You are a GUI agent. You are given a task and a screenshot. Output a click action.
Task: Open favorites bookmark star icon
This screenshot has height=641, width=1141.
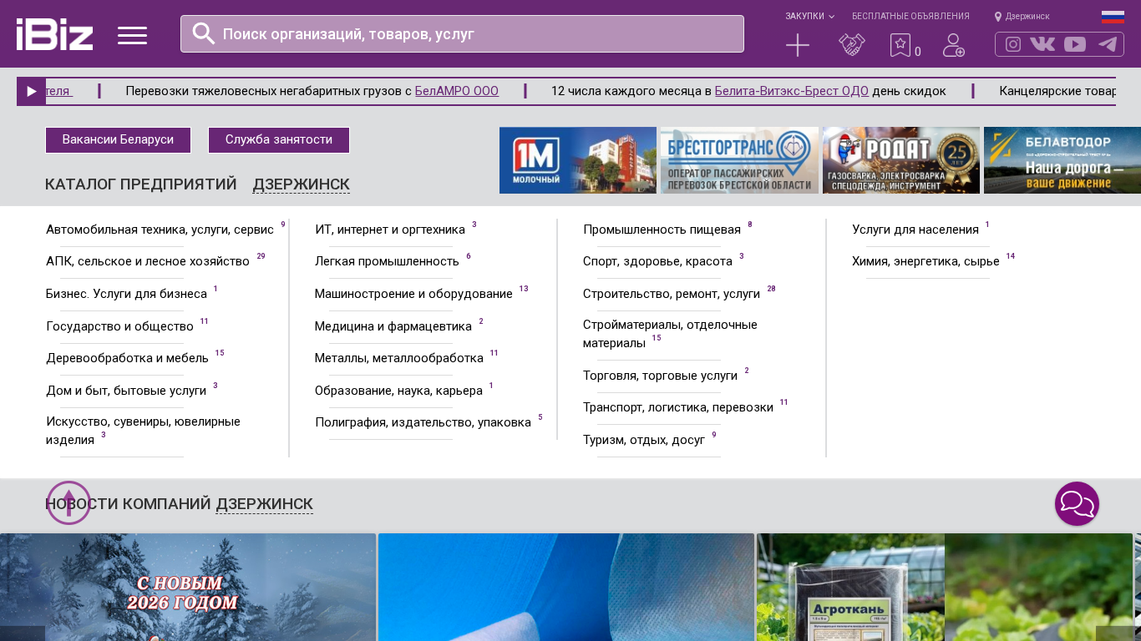click(x=900, y=45)
